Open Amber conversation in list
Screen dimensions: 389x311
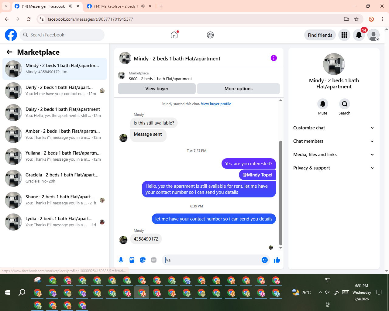tap(55, 135)
